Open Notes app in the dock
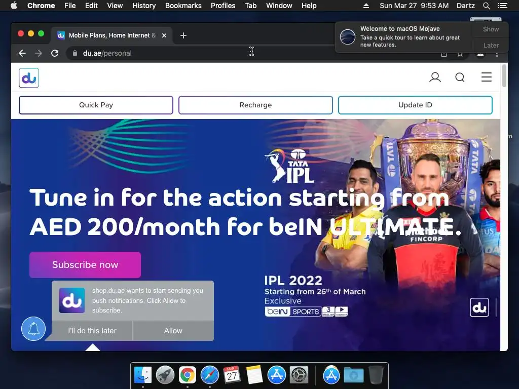Image resolution: width=519 pixels, height=389 pixels. coord(254,375)
